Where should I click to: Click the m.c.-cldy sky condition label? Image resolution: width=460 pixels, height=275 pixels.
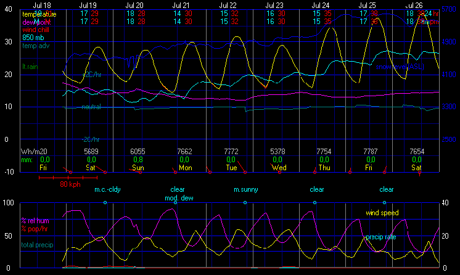107,189
